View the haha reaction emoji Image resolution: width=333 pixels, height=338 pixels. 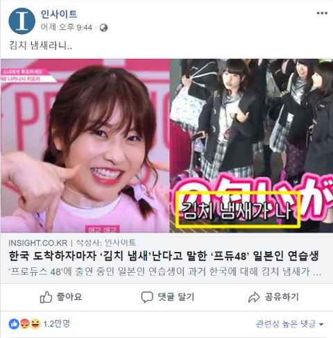click(x=35, y=324)
